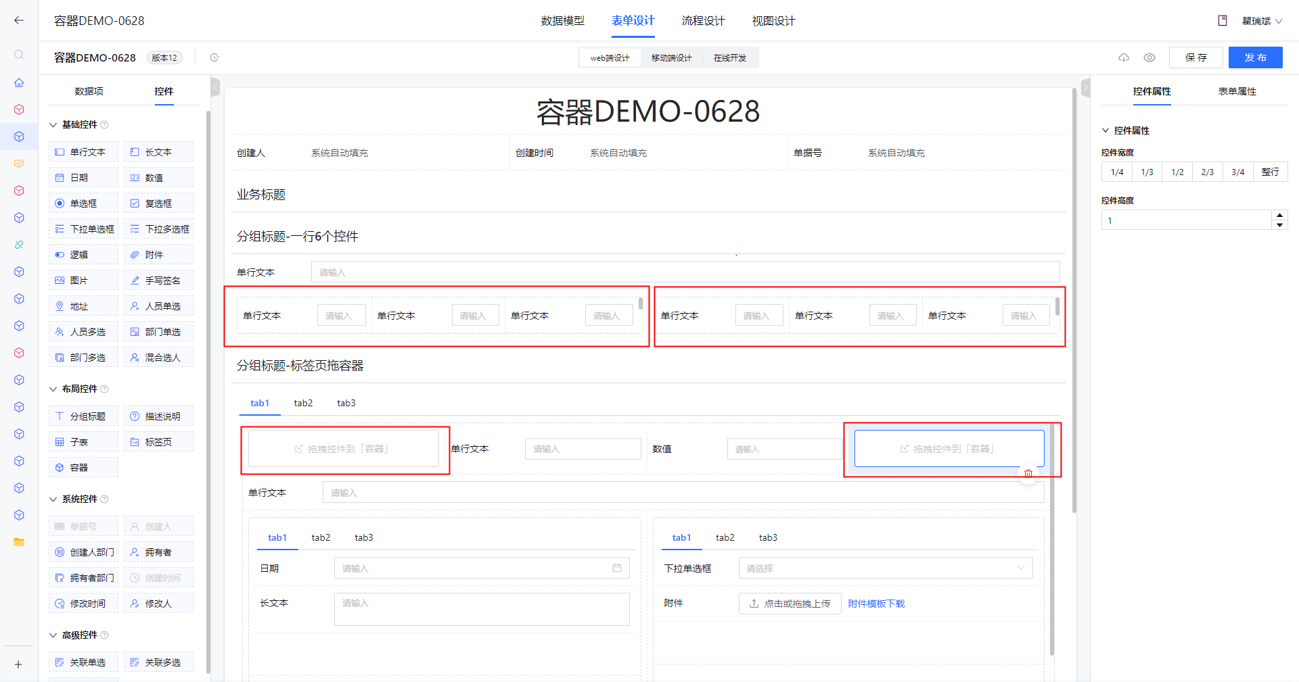This screenshot has height=682, width=1299.
Task: Open the 下拉单选框 请选择 dropdown
Action: click(886, 568)
